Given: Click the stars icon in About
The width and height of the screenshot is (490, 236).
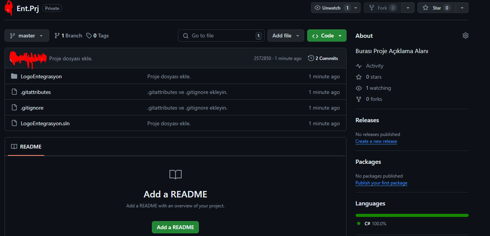Looking at the screenshot, I should point(359,77).
